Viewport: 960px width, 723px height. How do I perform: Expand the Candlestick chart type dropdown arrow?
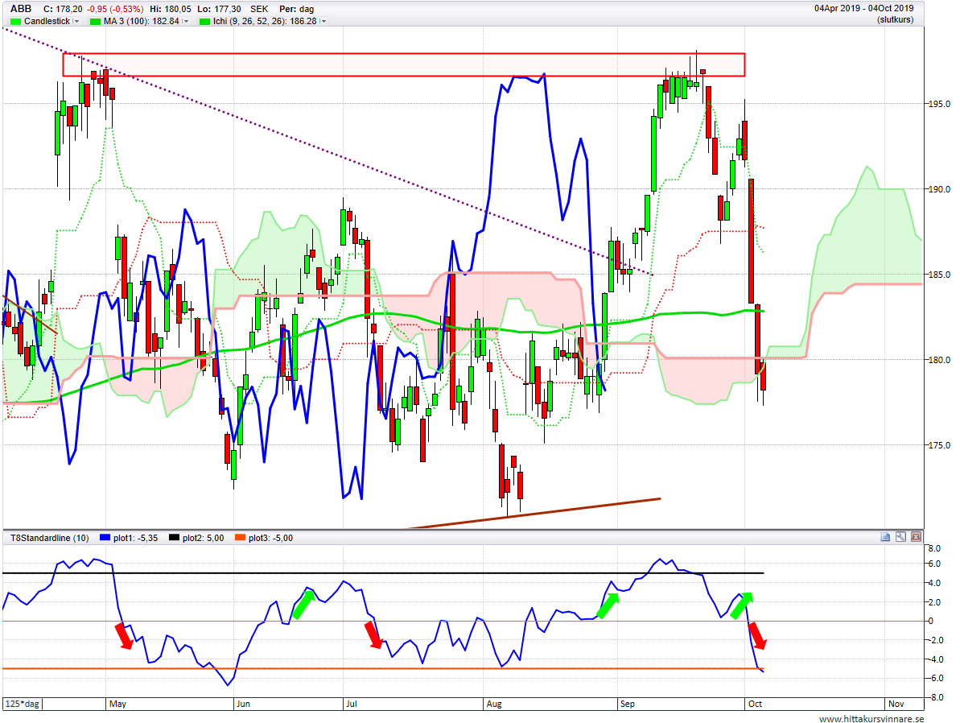tap(76, 21)
